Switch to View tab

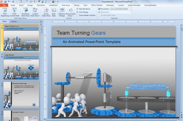tap(85, 5)
